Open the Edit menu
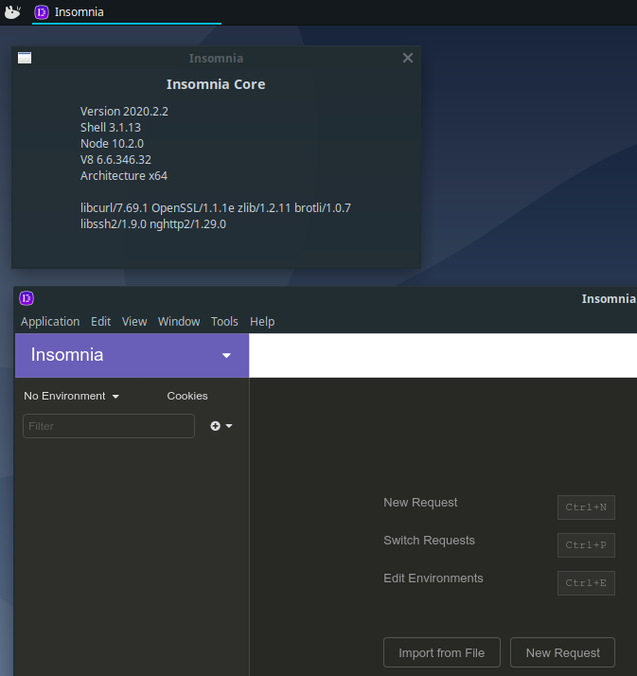 click(101, 322)
